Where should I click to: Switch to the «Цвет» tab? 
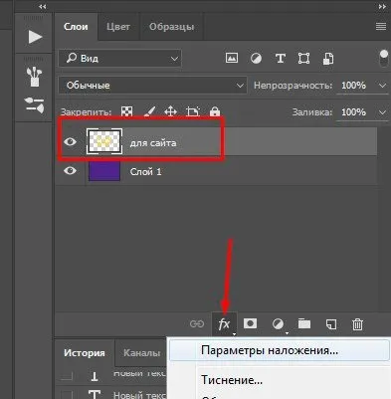[118, 27]
